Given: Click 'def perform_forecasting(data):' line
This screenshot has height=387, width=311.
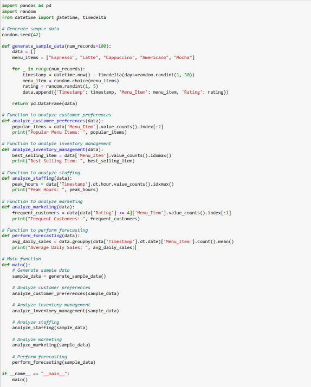Looking at the screenshot, I should click(41, 235).
